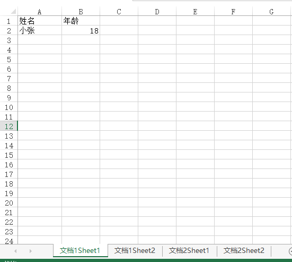The height and width of the screenshot is (262, 292).
Task: Select the cell containing 小张
Action: [x=40, y=30]
